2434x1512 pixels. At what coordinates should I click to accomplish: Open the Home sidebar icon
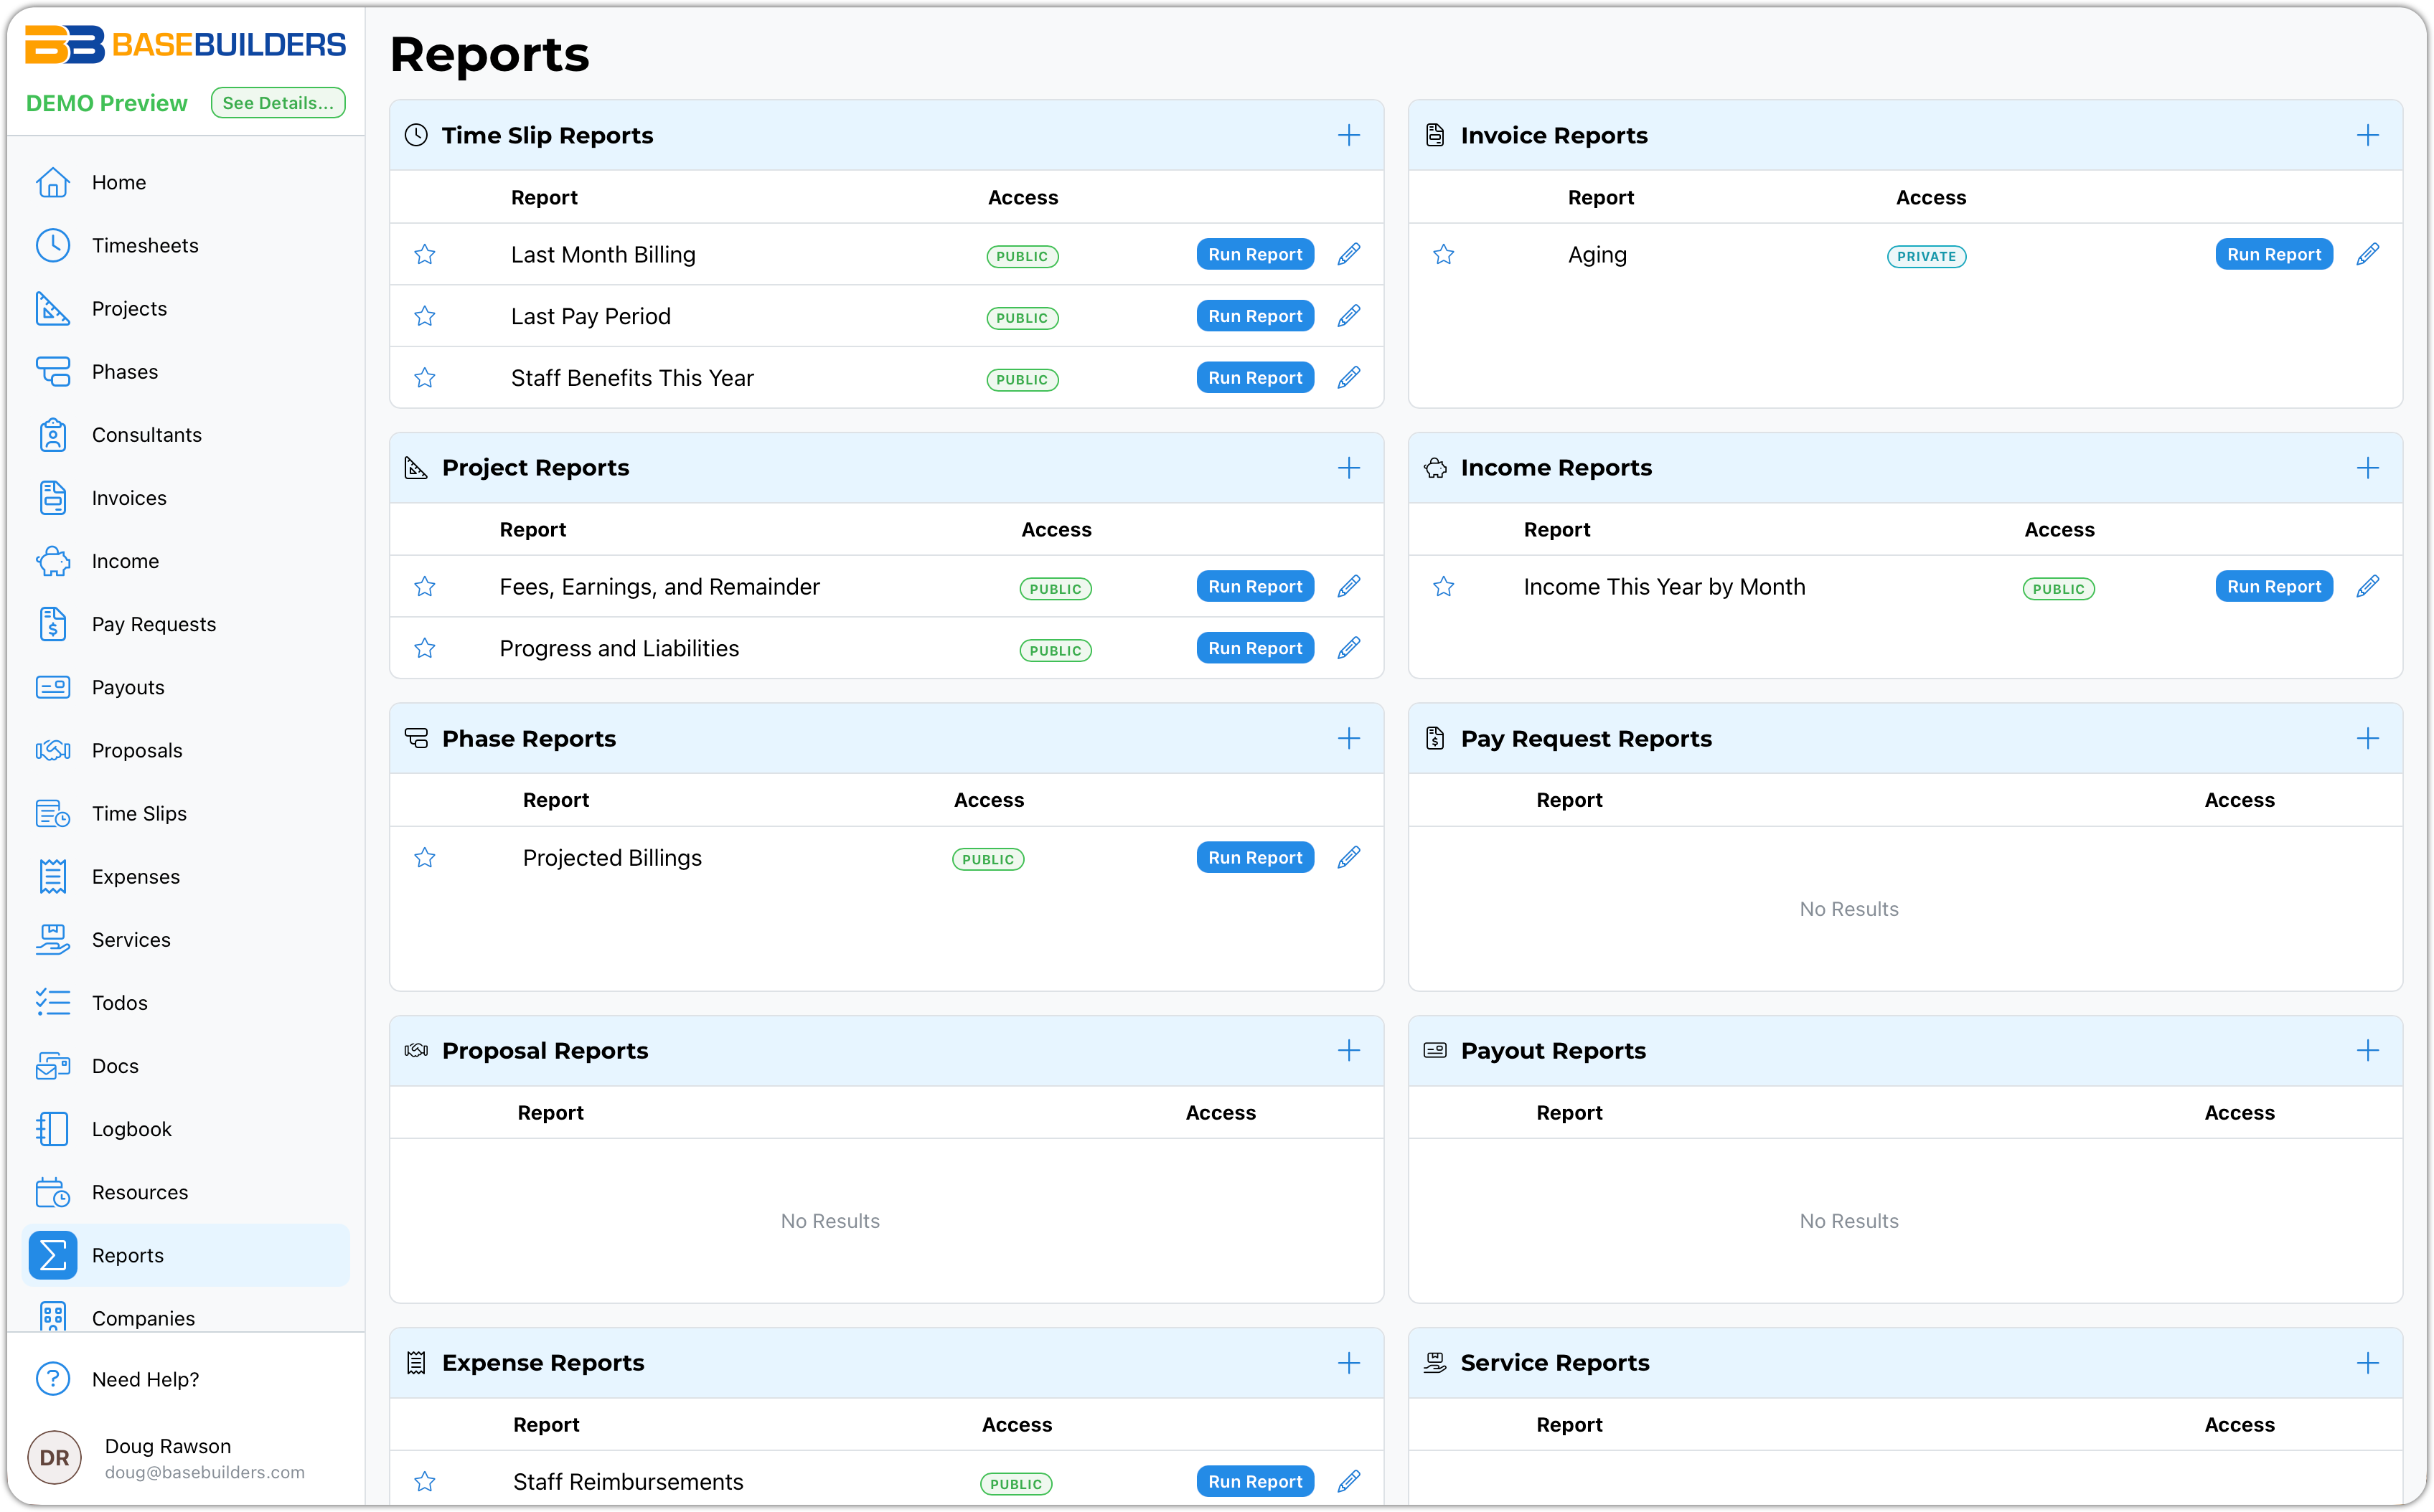(52, 182)
